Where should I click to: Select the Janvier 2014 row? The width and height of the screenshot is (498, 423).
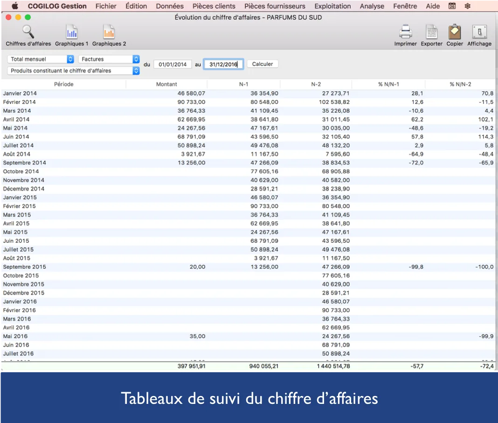click(249, 93)
